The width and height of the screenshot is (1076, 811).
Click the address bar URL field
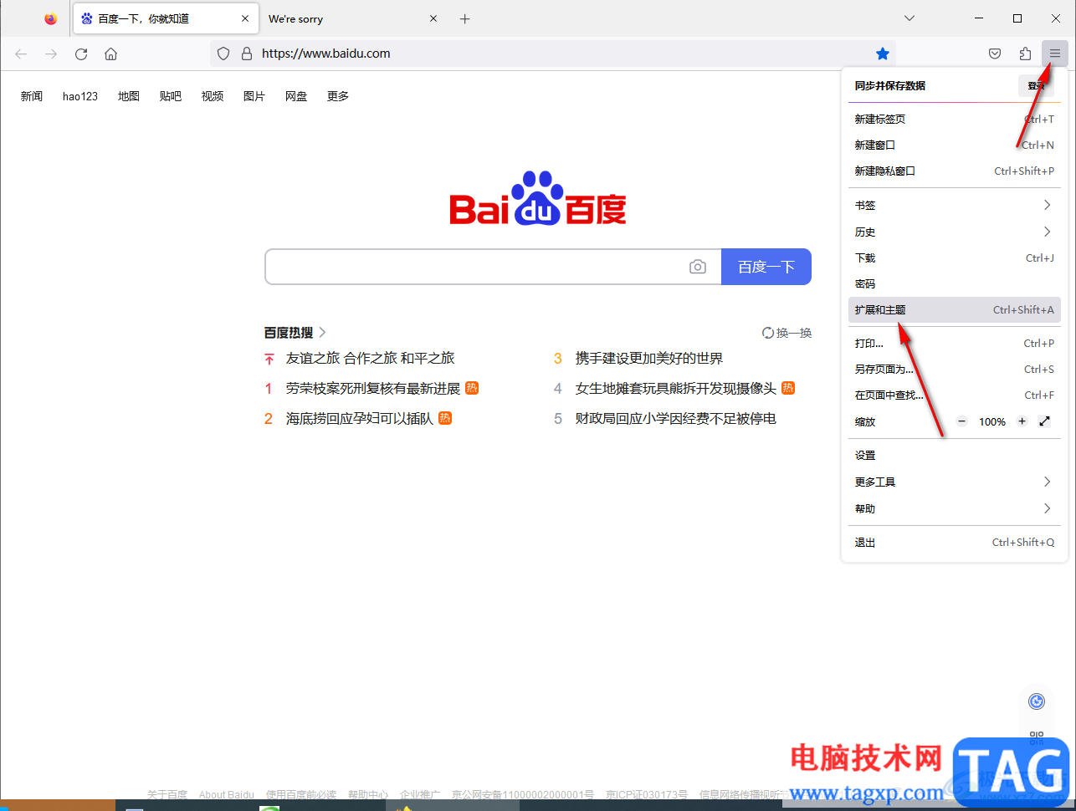coord(552,54)
